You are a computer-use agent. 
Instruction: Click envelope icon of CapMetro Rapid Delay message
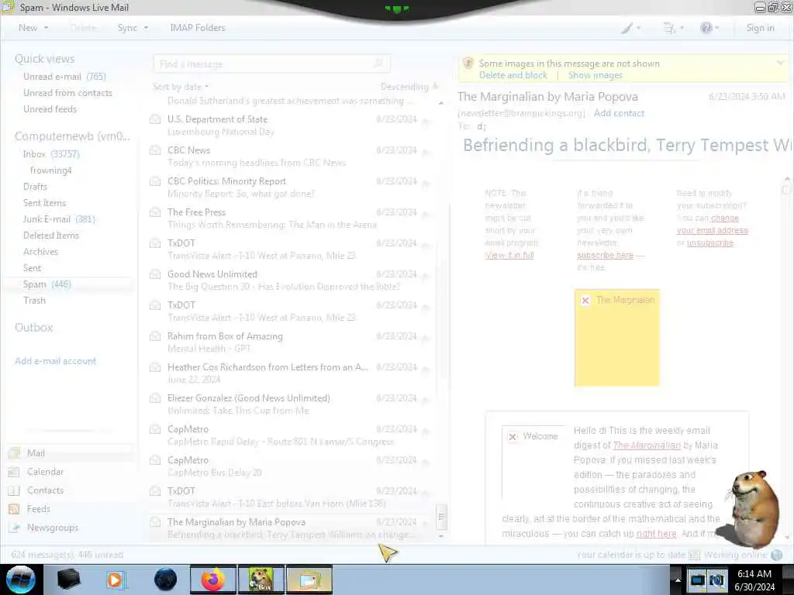[x=155, y=429]
